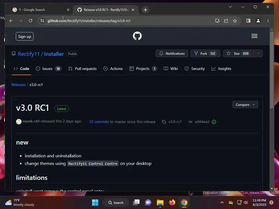The height and width of the screenshot is (209, 279).
Task: Close the Release v3.0 RC1 tab
Action: click(x=133, y=10)
